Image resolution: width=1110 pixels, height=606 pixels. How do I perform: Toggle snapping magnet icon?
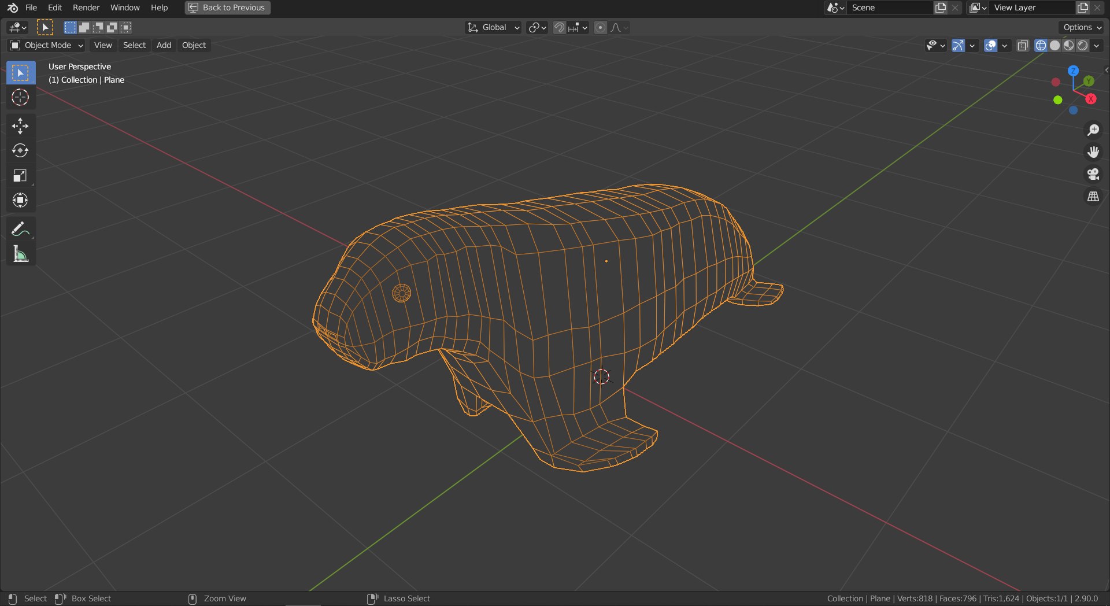pos(559,27)
